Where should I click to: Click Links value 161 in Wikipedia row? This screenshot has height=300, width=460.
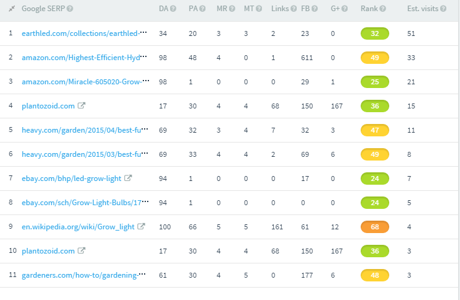tap(277, 227)
